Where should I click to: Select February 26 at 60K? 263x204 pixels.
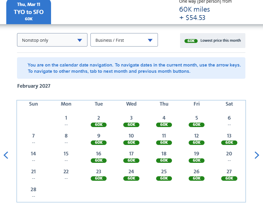[x=197, y=175]
